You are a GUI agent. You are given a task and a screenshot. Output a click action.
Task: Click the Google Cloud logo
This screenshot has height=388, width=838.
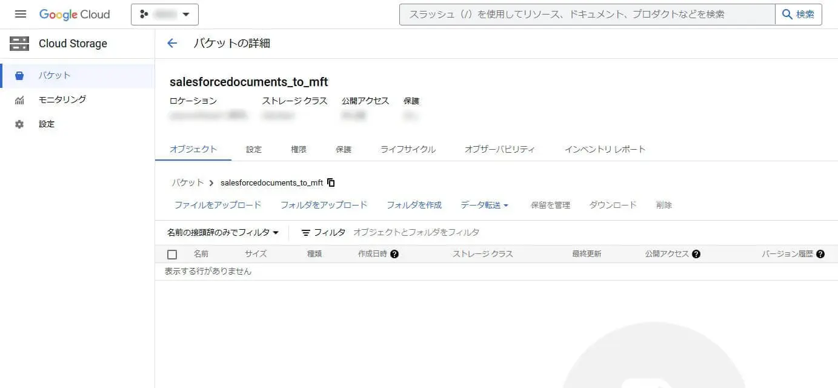(x=75, y=15)
